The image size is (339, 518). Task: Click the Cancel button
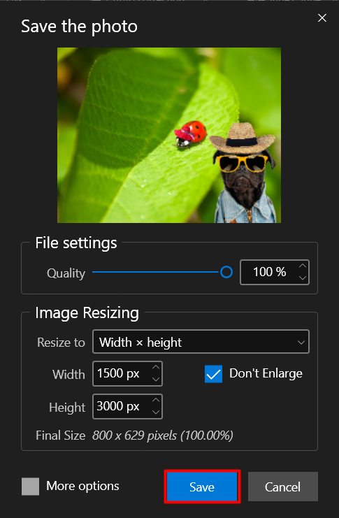283,487
